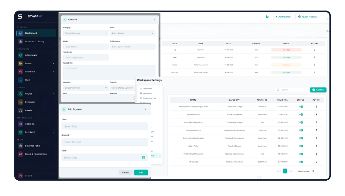
Task: Click the Appraisal sidebar icon
Action: (x=20, y=124)
